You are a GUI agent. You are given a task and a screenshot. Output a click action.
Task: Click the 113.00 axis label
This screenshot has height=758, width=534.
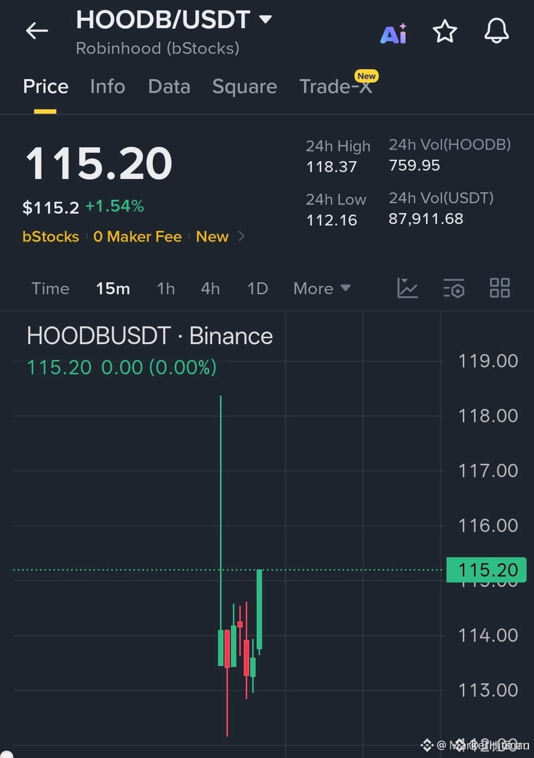pyautogui.click(x=488, y=690)
